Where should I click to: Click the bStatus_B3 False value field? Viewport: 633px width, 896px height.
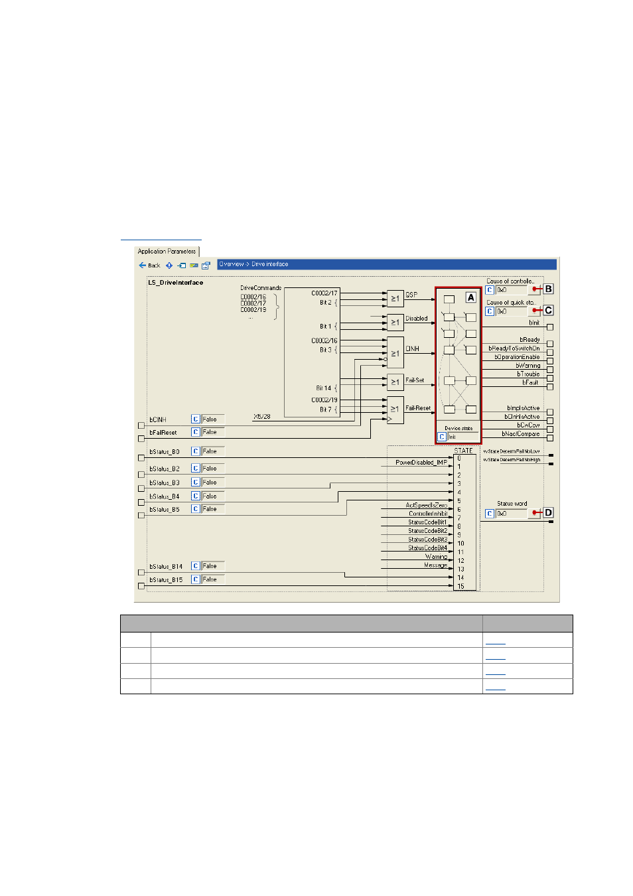213,483
